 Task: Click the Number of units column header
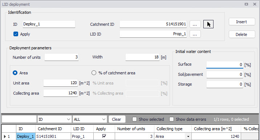point(134,129)
